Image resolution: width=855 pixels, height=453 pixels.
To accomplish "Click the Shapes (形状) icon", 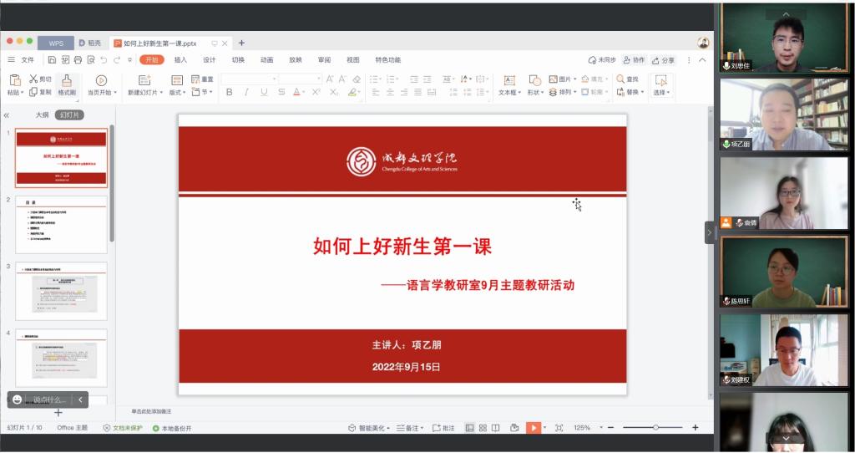I will (x=534, y=80).
